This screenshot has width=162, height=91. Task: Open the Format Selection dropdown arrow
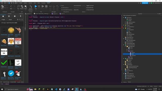tap(33, 10)
